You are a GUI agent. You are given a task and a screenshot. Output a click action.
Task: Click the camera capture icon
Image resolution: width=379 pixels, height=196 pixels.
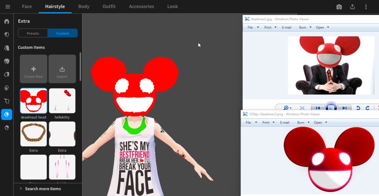[x=339, y=7]
